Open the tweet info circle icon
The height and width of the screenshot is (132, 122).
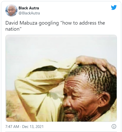click(114, 126)
